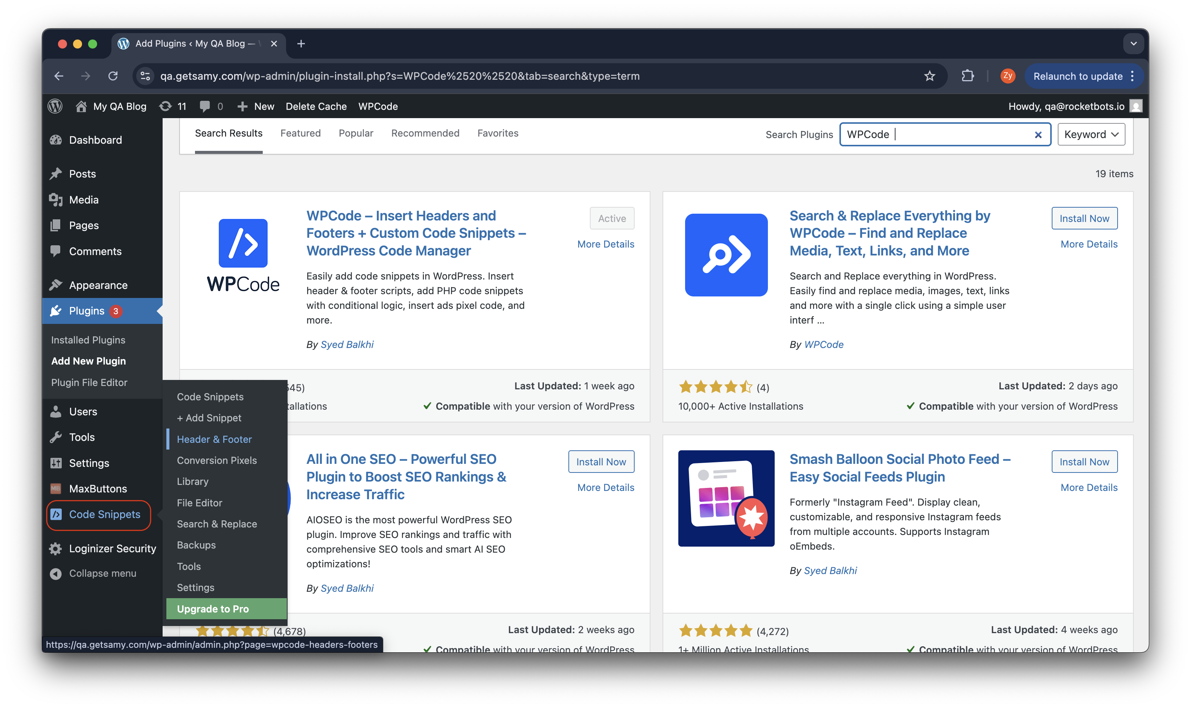Click the WordPress logo in admin bar

55,106
